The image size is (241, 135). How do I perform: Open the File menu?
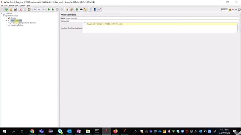(2, 6)
